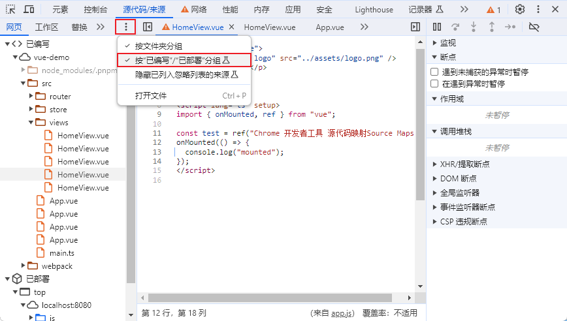Switch to the App.vue editor tab
The image size is (567, 321).
click(330, 27)
